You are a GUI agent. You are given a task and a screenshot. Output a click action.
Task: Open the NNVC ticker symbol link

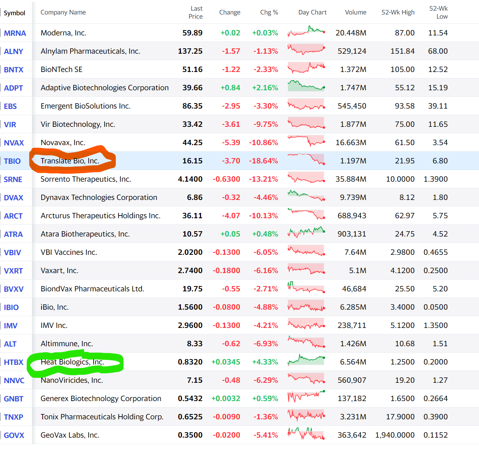click(14, 380)
